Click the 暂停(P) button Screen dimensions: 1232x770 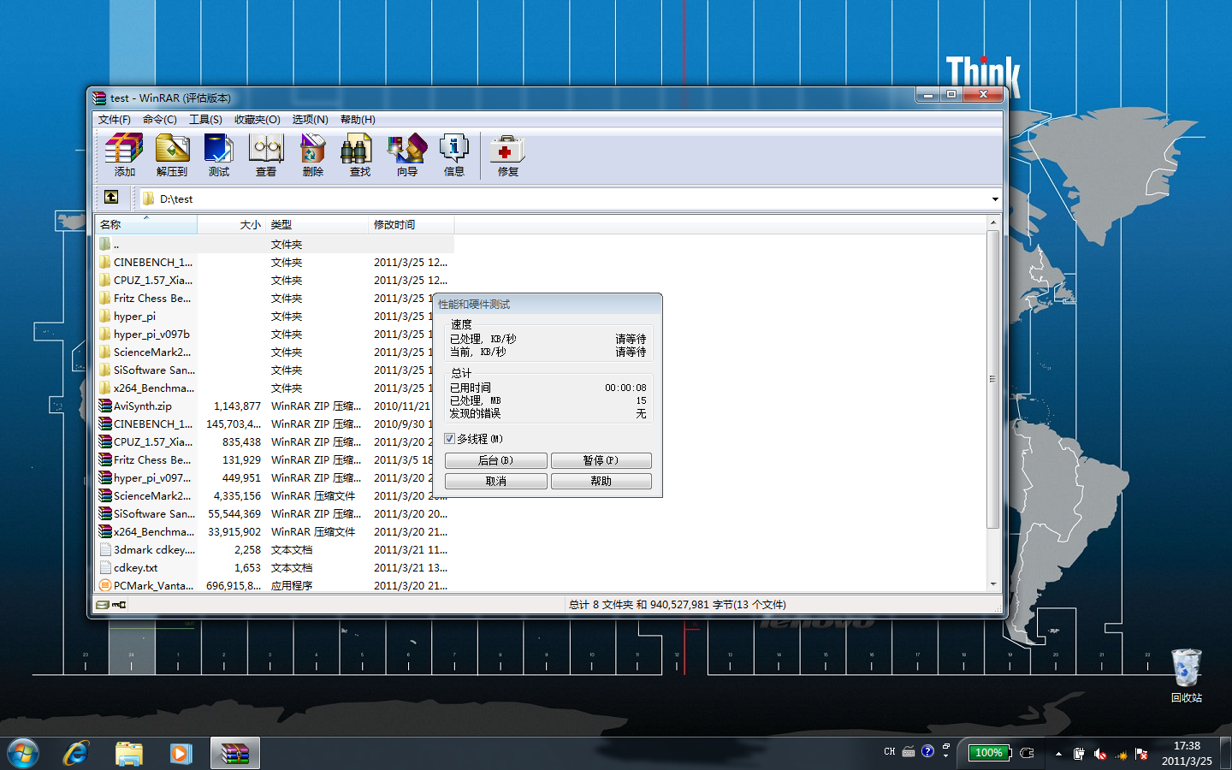pyautogui.click(x=601, y=460)
